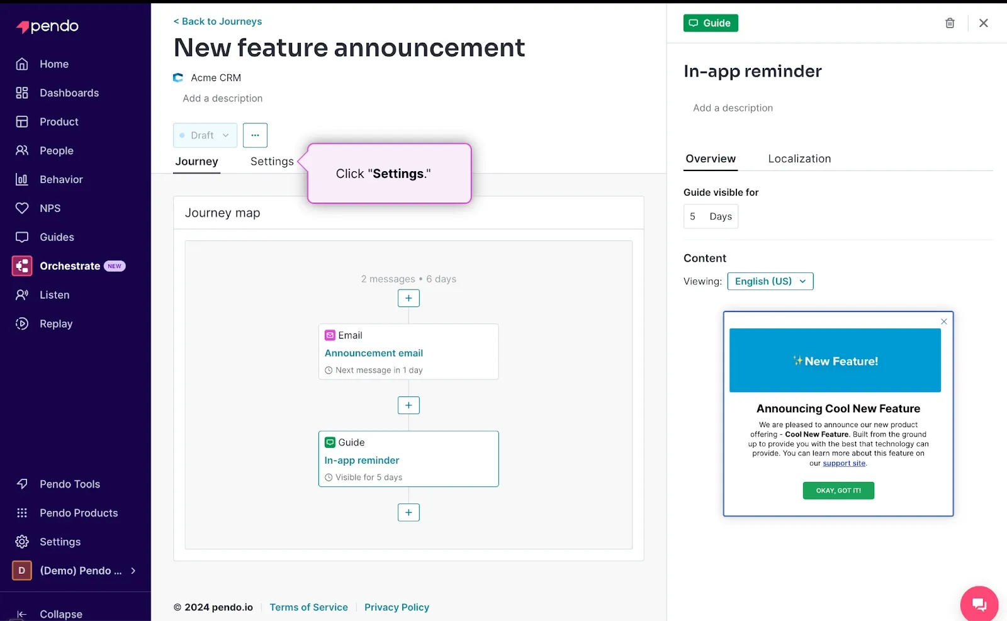Add a step between Email and Guide

tap(408, 405)
